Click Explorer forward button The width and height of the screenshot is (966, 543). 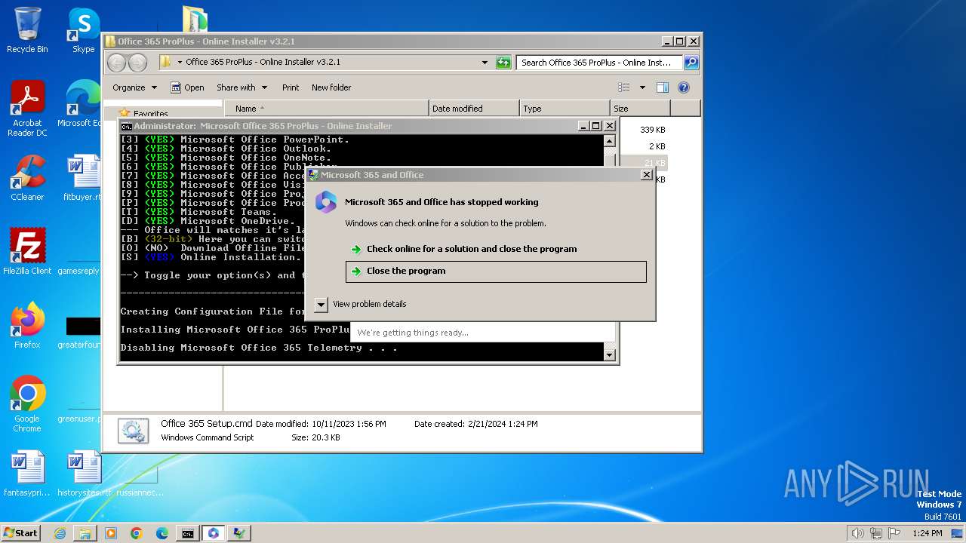[137, 63]
